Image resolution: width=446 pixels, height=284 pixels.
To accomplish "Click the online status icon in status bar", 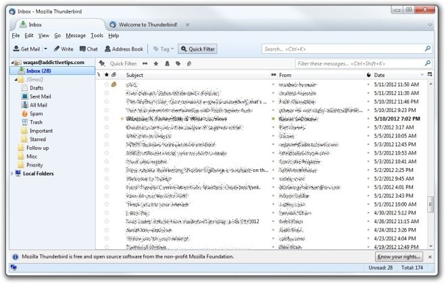I will click(14, 267).
